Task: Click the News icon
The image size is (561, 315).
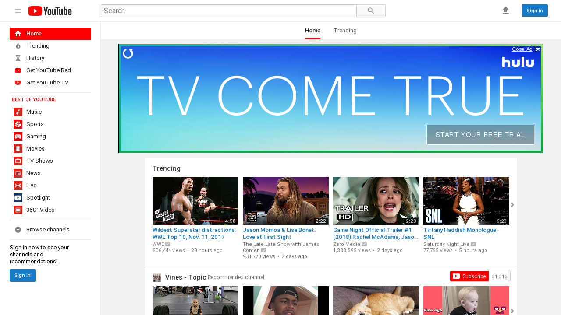Action: [x=18, y=173]
